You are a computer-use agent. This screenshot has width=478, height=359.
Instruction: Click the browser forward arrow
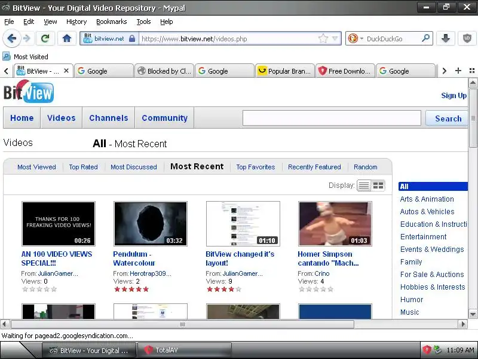click(x=27, y=38)
